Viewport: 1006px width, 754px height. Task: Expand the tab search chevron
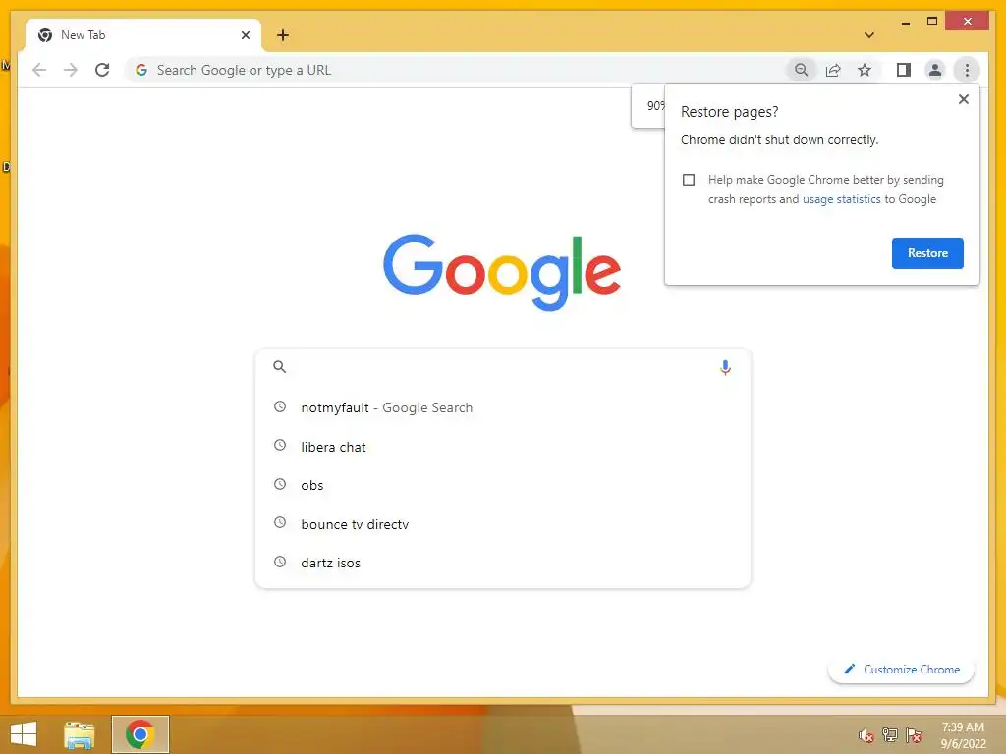[x=868, y=35]
